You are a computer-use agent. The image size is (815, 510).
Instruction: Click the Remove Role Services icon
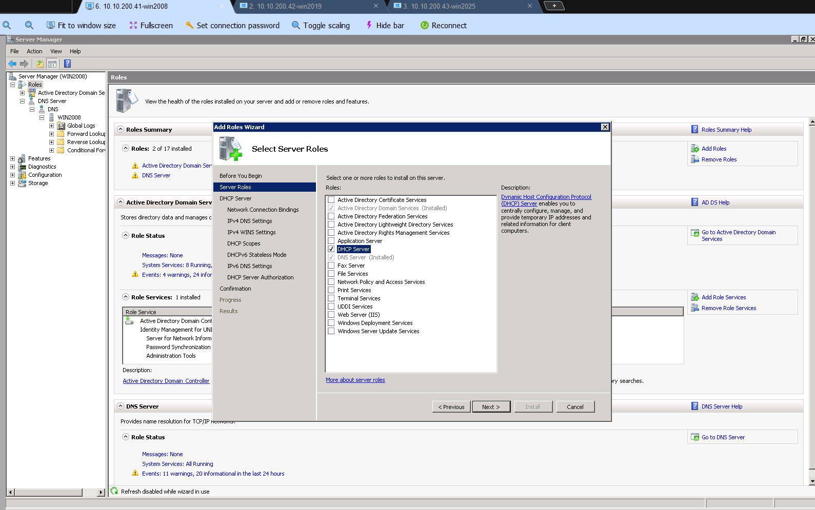(x=695, y=308)
